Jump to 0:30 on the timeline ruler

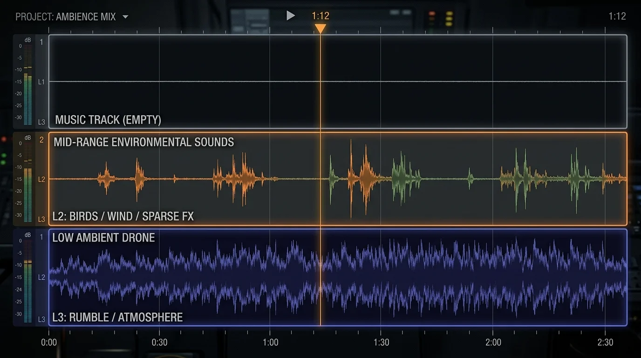pos(160,343)
